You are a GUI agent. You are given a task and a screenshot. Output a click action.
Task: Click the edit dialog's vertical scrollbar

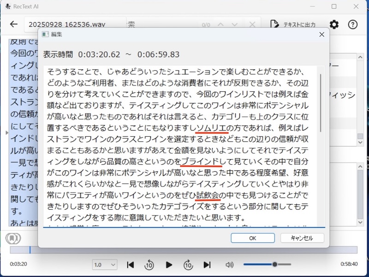coord(321,102)
